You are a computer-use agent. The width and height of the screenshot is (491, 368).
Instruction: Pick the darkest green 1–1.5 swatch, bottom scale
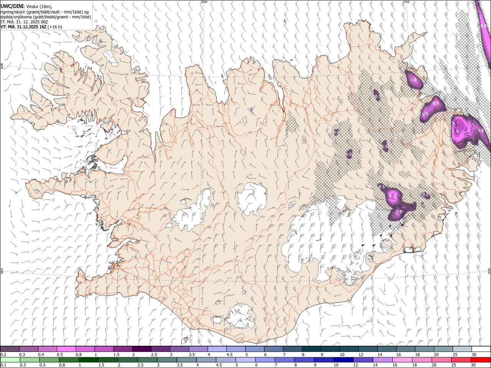click(x=88, y=360)
